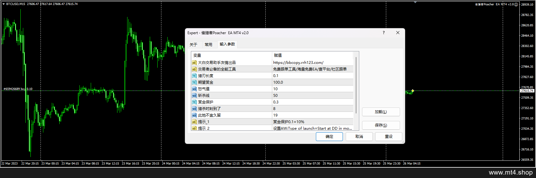Confirm settings with the 确定 button
536x178 pixels.
[329, 137]
